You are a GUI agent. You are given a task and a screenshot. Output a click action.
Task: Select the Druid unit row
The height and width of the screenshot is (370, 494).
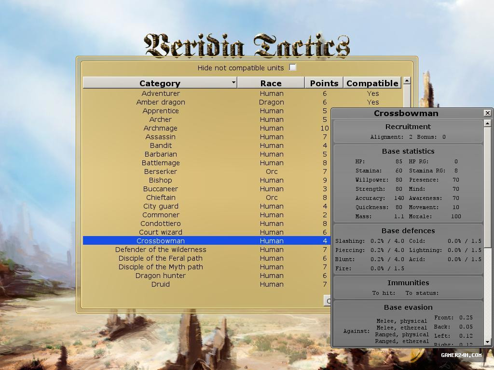[x=206, y=284]
